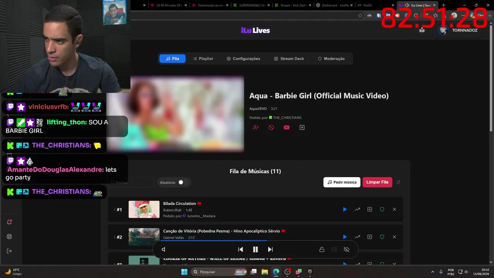Add Barbie Girl to playlist icon
This screenshot has width=494, height=278.
302,127
